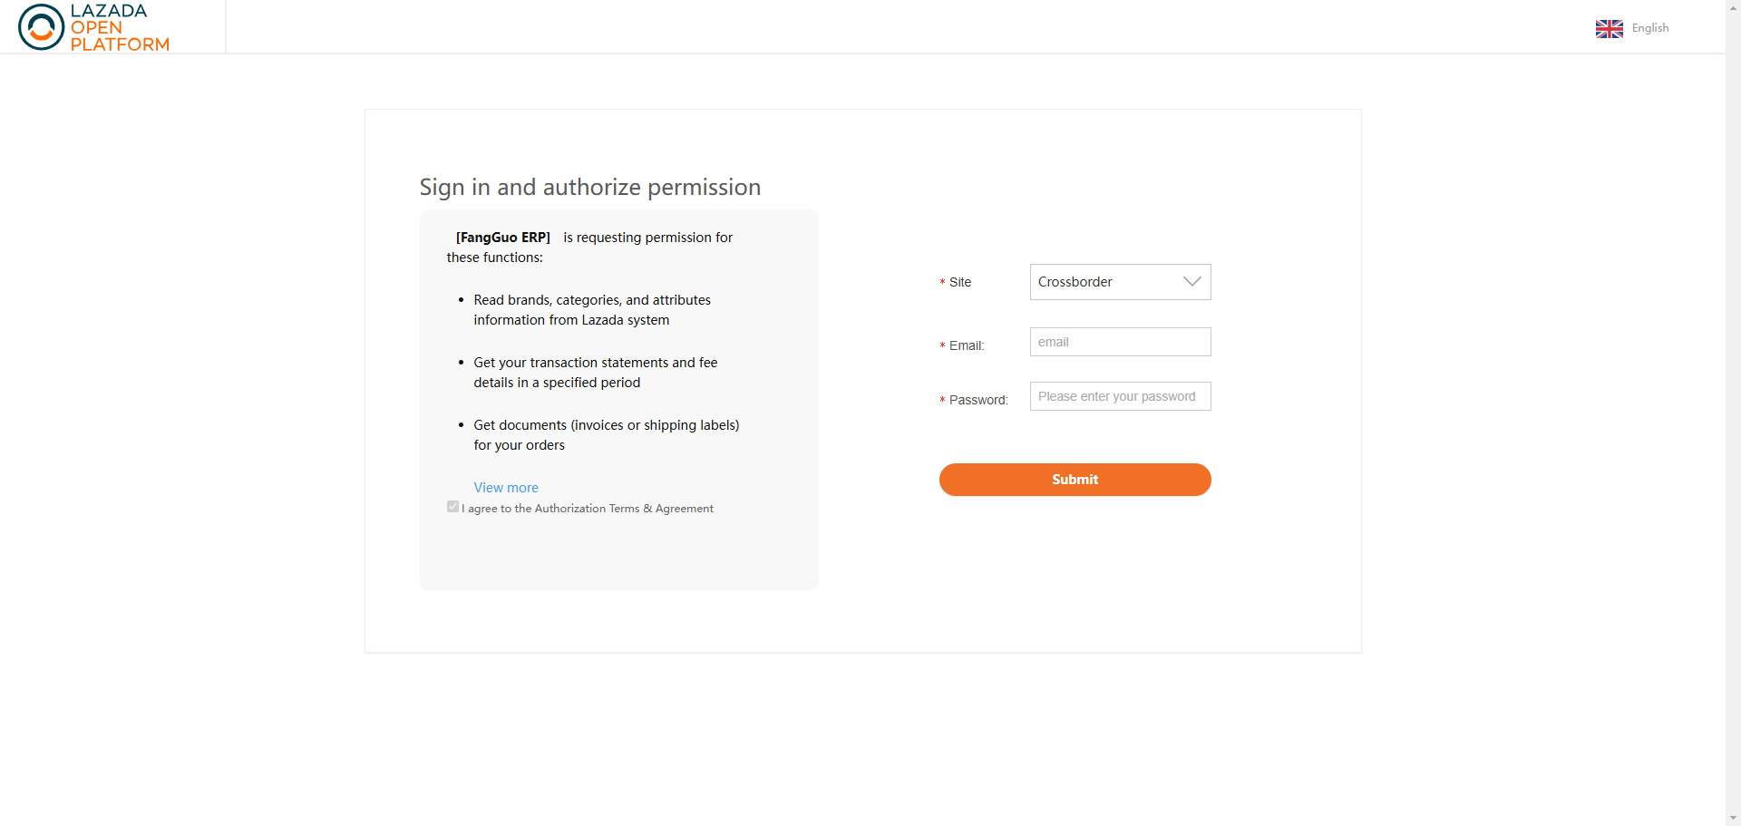The height and width of the screenshot is (826, 1741).
Task: Click the "Password:" field label
Action: point(977,400)
